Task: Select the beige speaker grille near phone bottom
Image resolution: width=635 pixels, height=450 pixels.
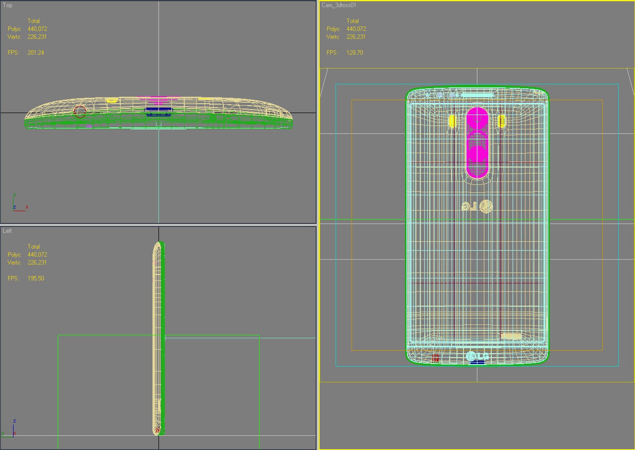Action: tap(511, 336)
